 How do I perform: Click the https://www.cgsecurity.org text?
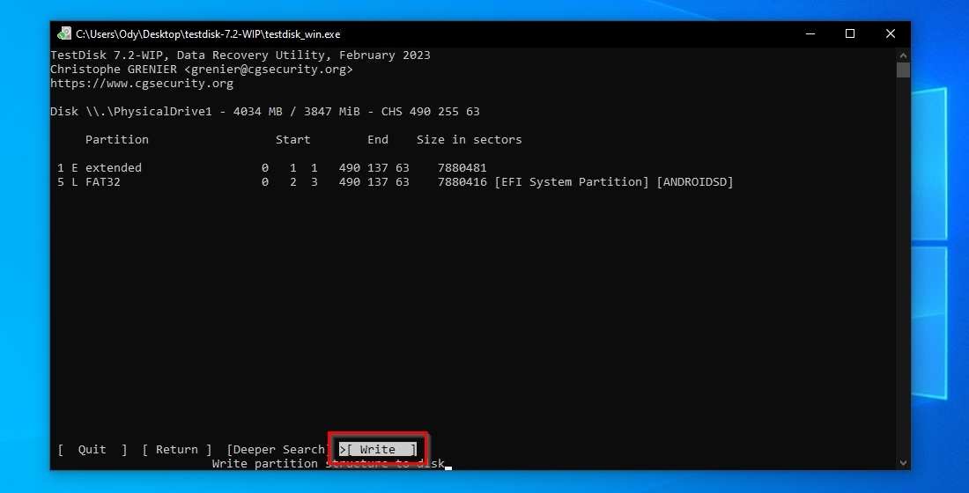click(142, 83)
